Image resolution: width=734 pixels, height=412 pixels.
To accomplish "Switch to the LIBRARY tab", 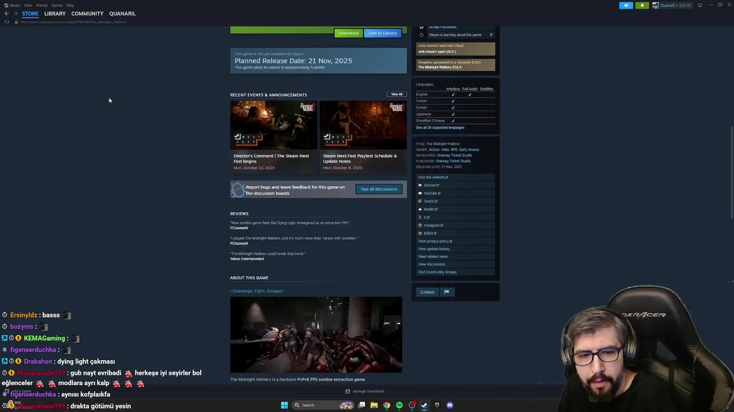I will 55,14.
